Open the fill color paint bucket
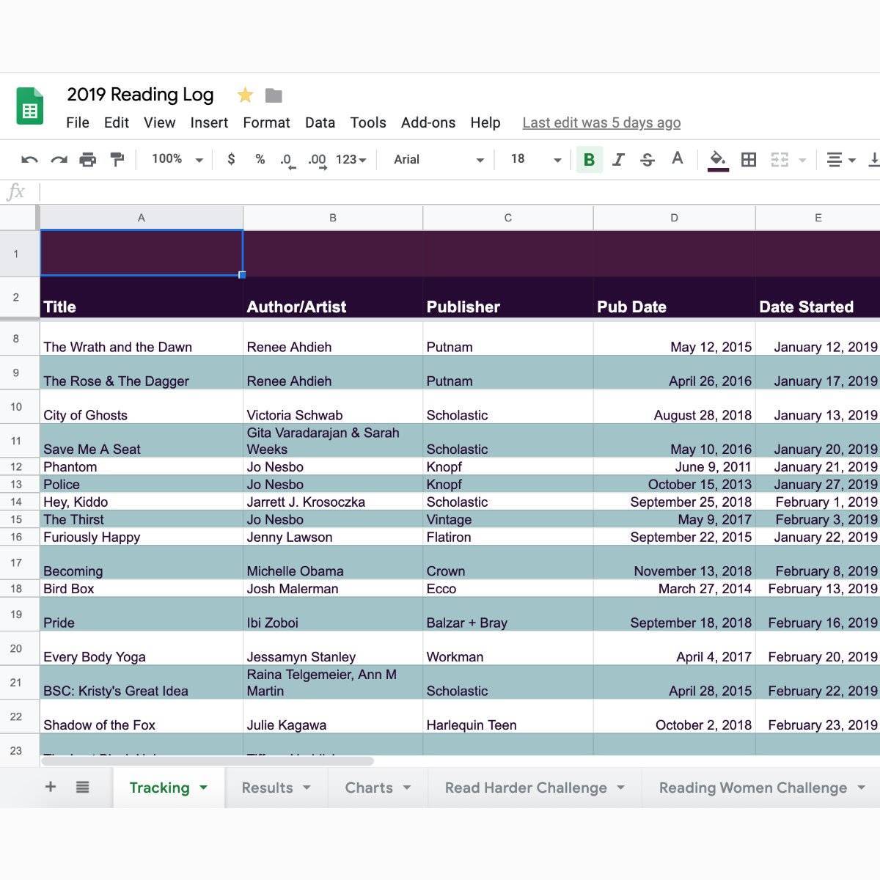This screenshot has width=880, height=880. click(717, 159)
